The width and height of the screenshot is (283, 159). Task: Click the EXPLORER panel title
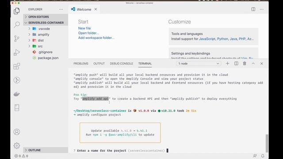[x=35, y=9]
